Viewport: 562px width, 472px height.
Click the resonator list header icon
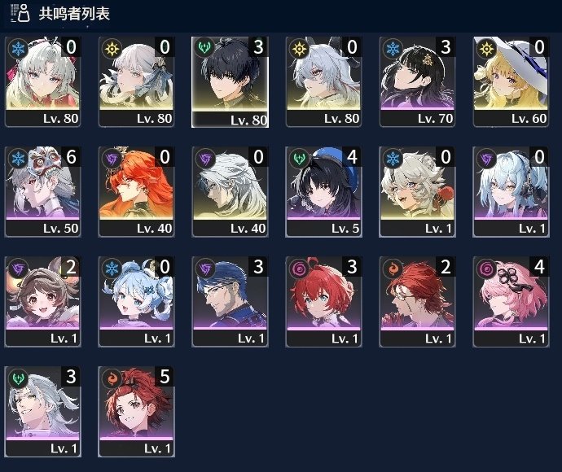point(20,13)
